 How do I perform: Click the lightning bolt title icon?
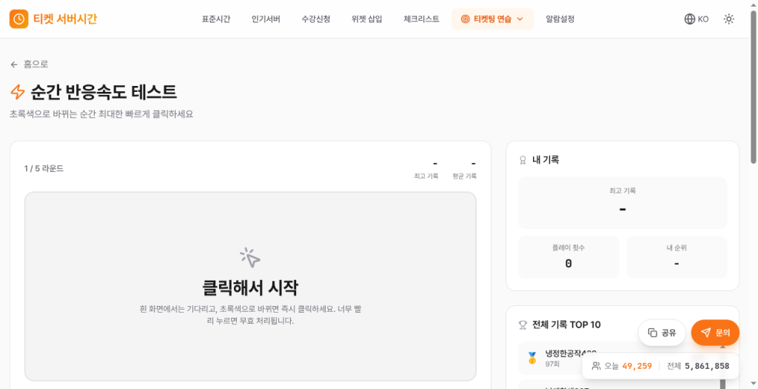[18, 91]
